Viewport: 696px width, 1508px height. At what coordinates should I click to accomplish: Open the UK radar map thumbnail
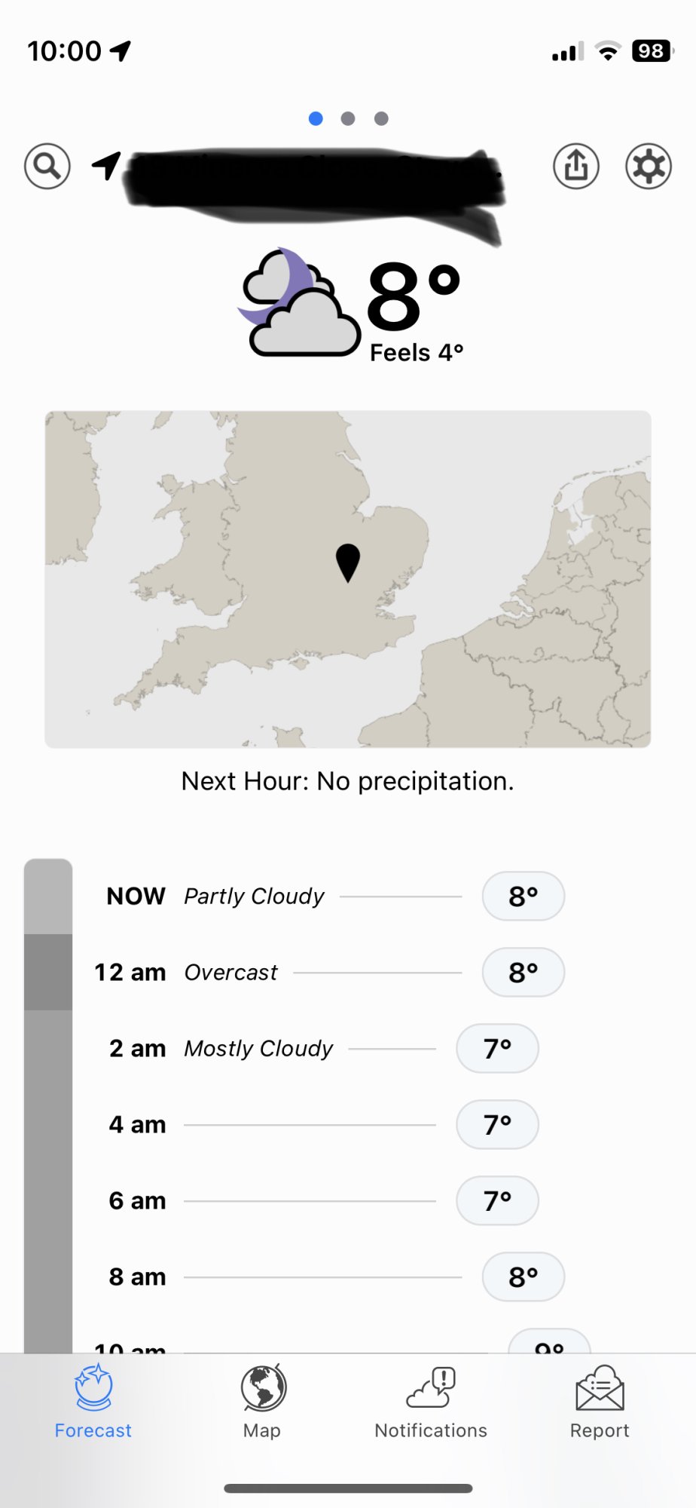click(x=347, y=579)
